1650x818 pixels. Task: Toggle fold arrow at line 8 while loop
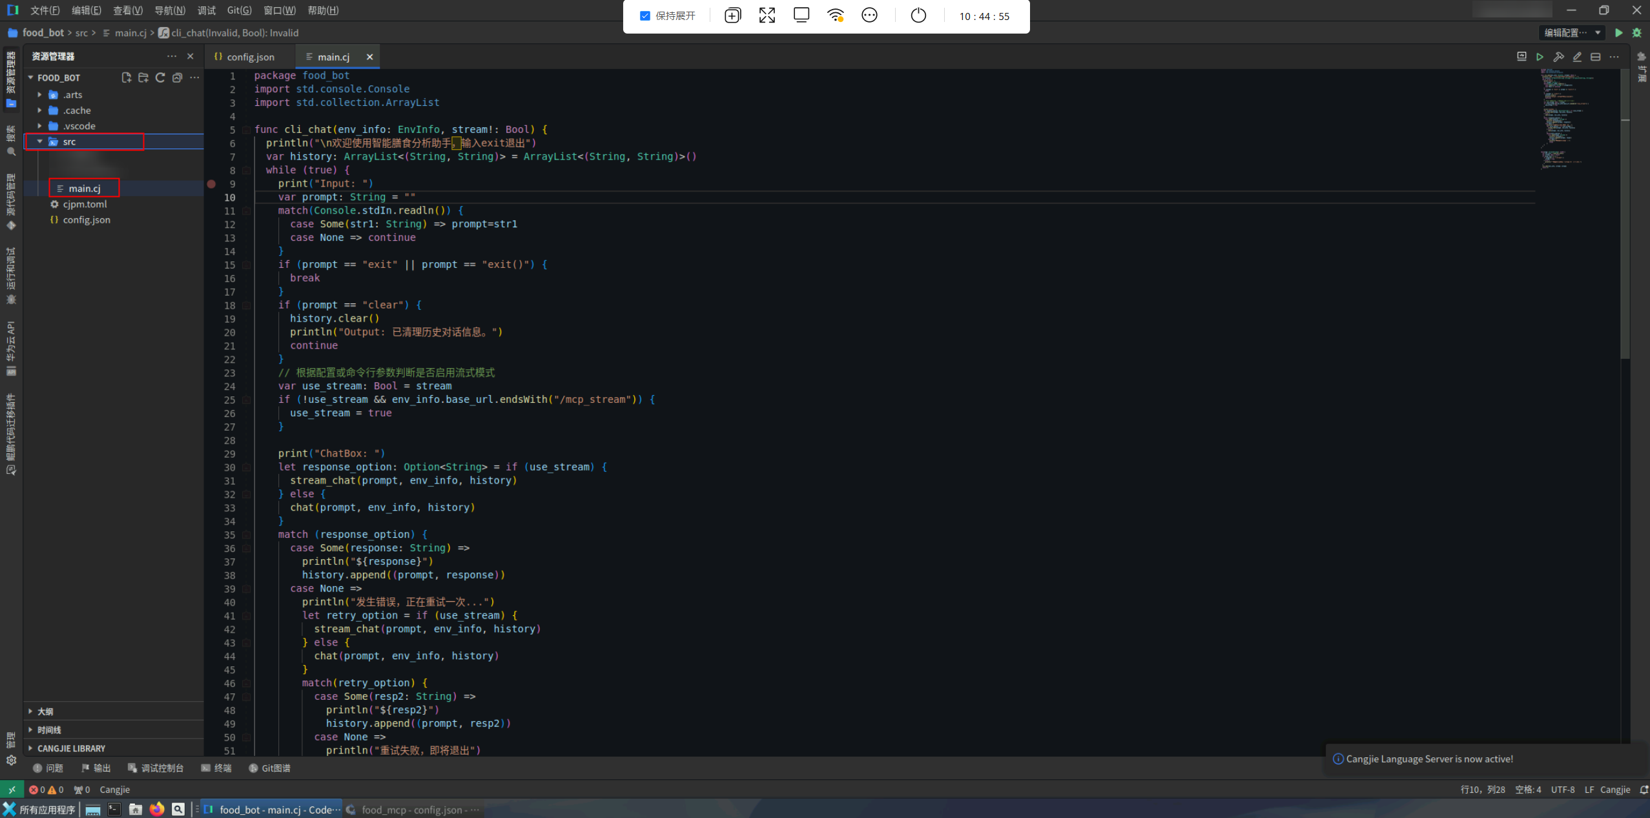pos(246,170)
